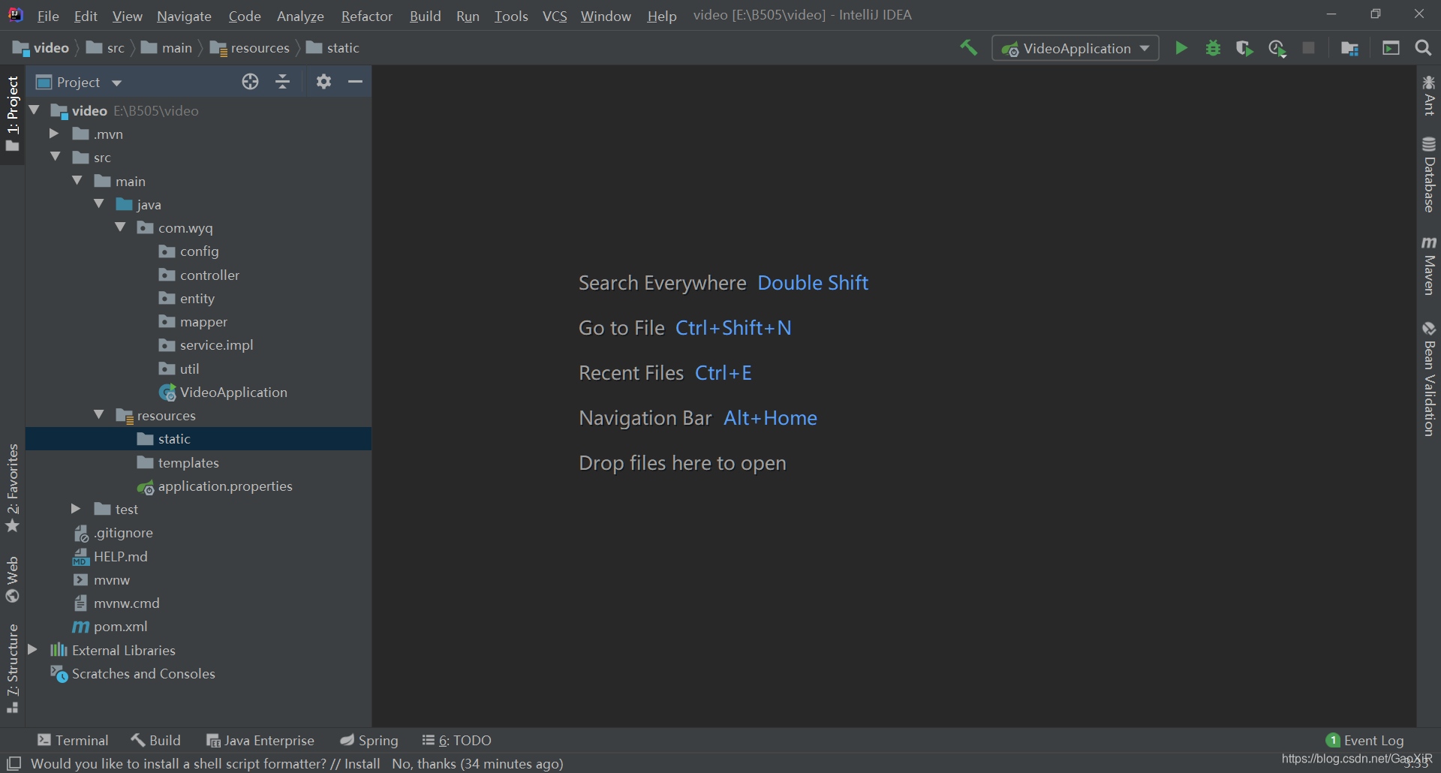1441x773 pixels.
Task: Open Project Structure icon in toolbar
Action: 1349,48
